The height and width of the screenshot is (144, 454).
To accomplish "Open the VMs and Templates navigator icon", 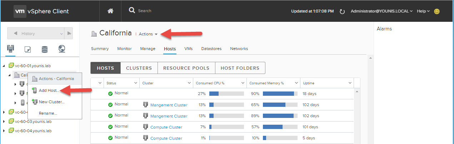I will [28, 49].
